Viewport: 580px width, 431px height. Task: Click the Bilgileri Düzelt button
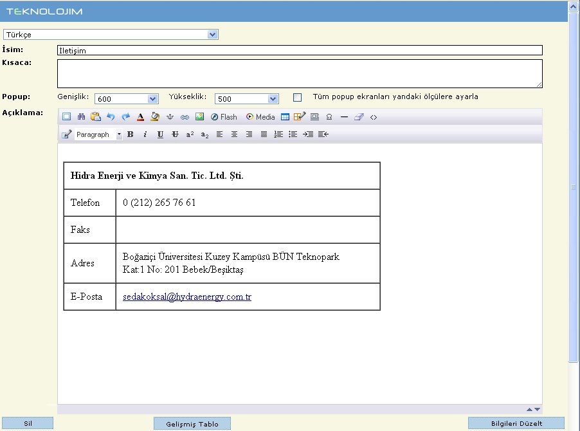[x=516, y=423]
